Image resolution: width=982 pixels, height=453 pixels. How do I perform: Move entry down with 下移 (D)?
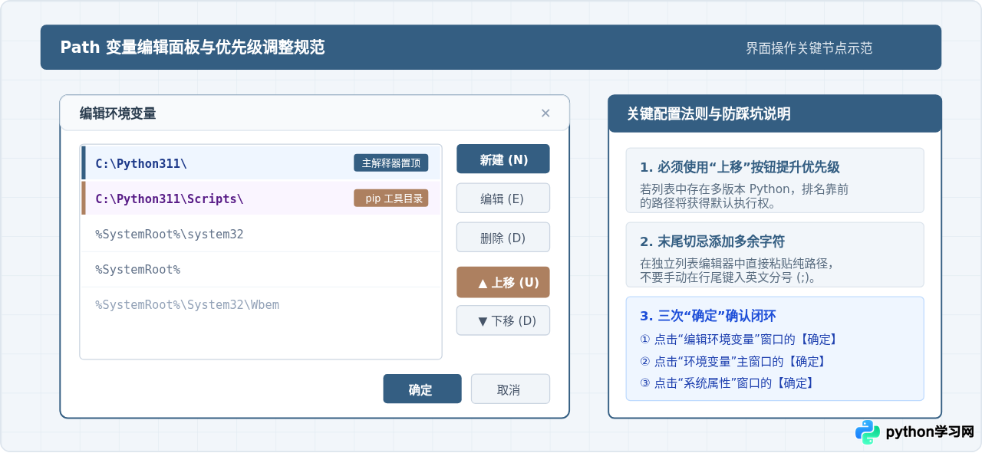(x=503, y=320)
